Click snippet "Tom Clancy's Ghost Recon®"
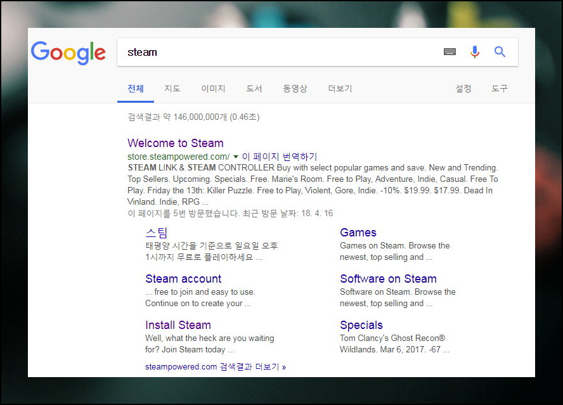The image size is (563, 405). pos(392,338)
